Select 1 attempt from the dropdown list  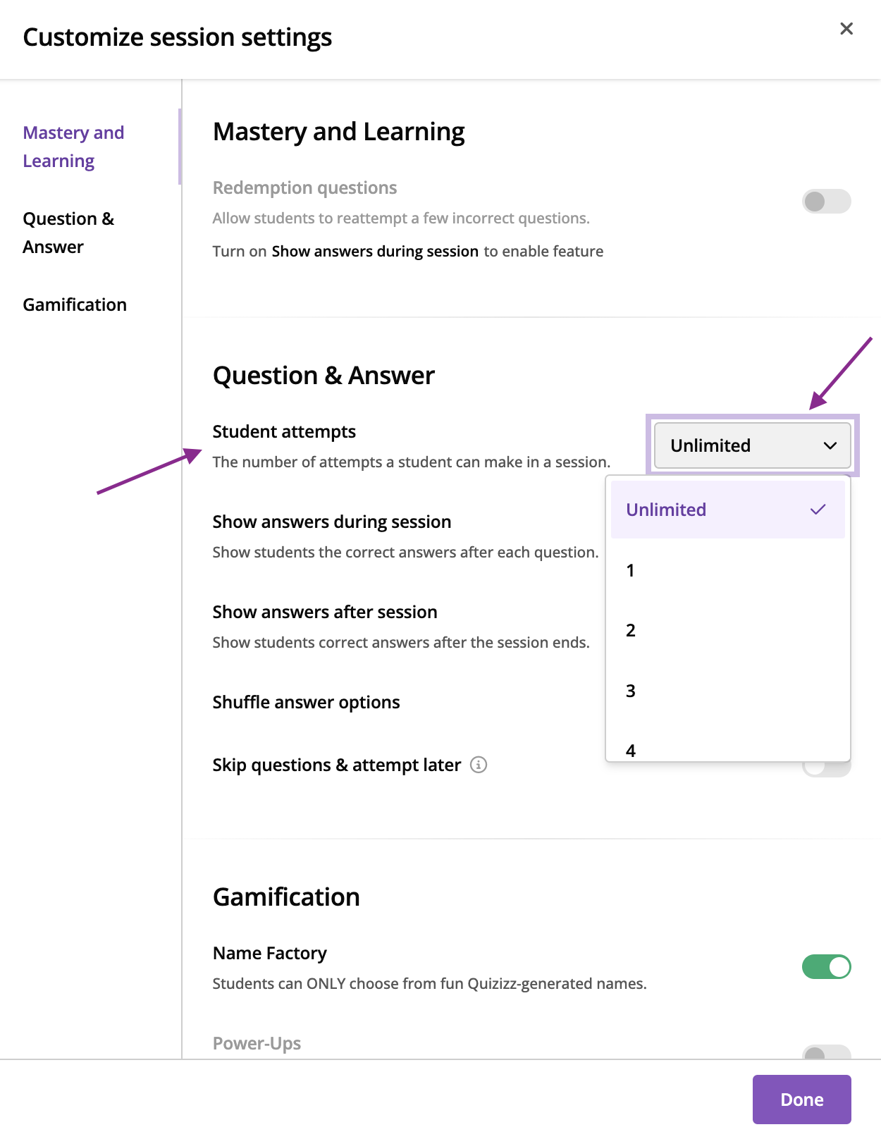(728, 570)
